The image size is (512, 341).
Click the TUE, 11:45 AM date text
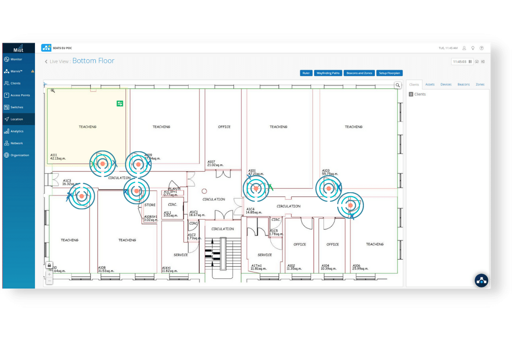click(x=448, y=48)
